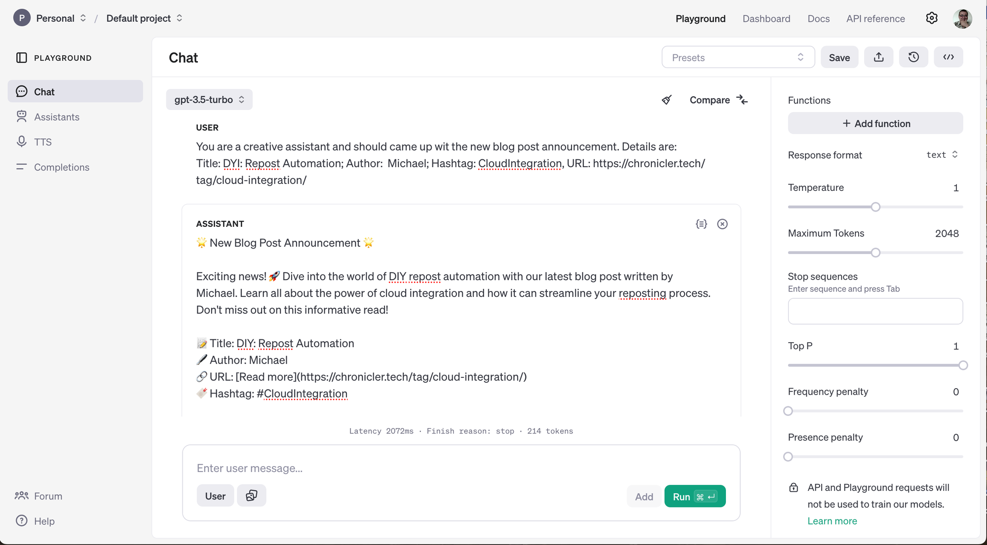Click the curly braces icon in assistant message
Viewport: 987px width, 545px height.
(x=701, y=224)
